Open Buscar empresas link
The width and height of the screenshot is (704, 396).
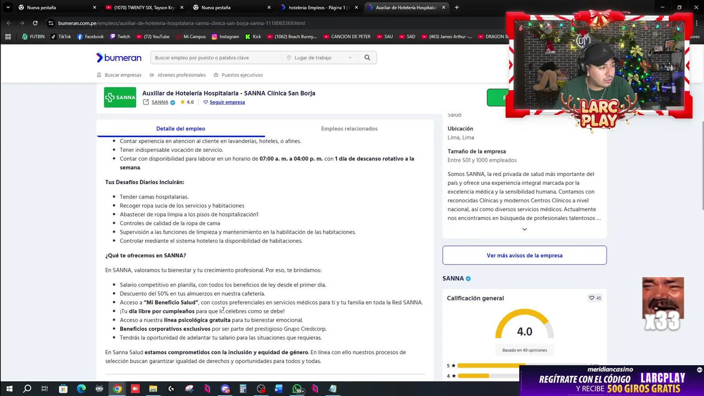(119, 75)
